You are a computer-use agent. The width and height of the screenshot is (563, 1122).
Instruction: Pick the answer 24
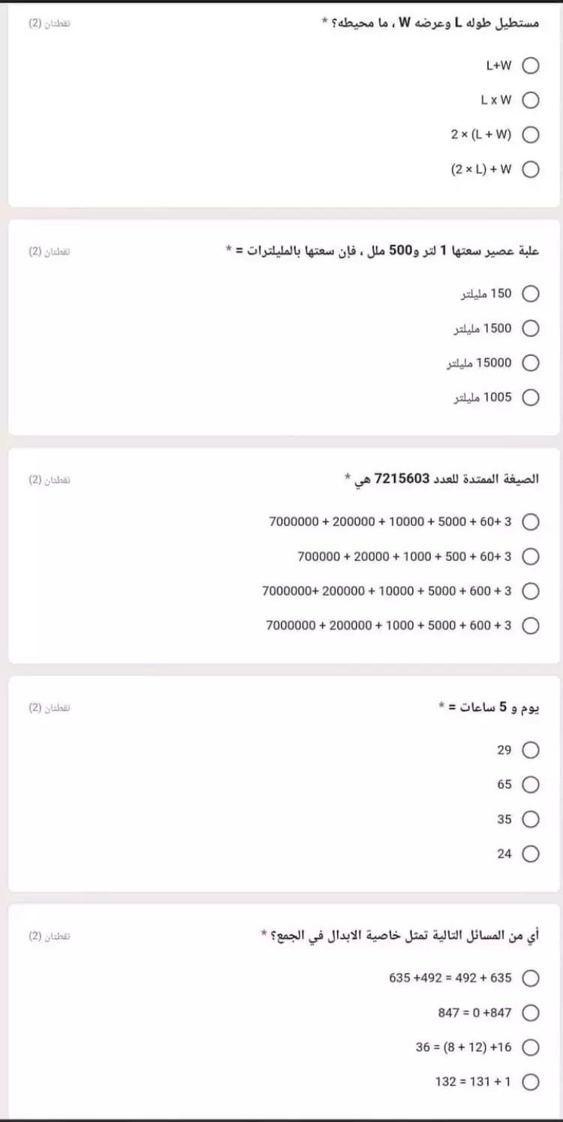(530, 854)
